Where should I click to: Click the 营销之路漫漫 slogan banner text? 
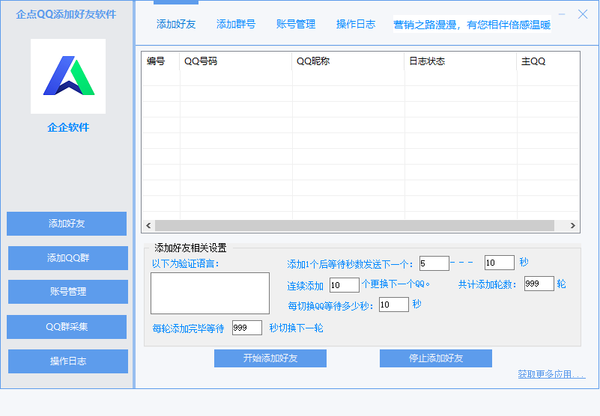point(472,25)
